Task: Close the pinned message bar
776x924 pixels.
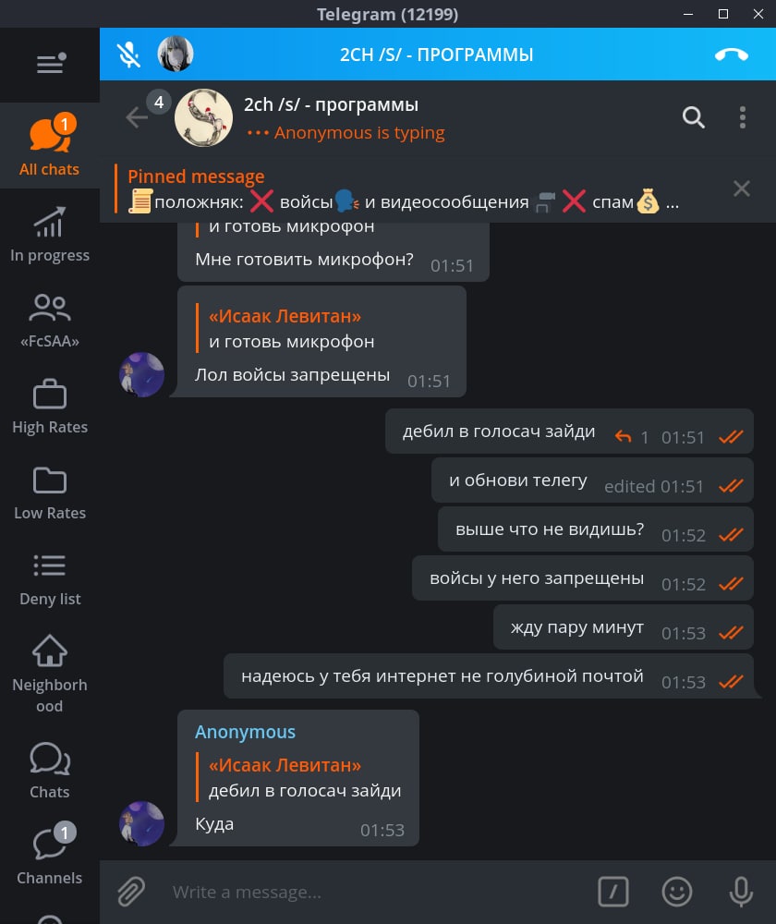Action: click(x=741, y=188)
